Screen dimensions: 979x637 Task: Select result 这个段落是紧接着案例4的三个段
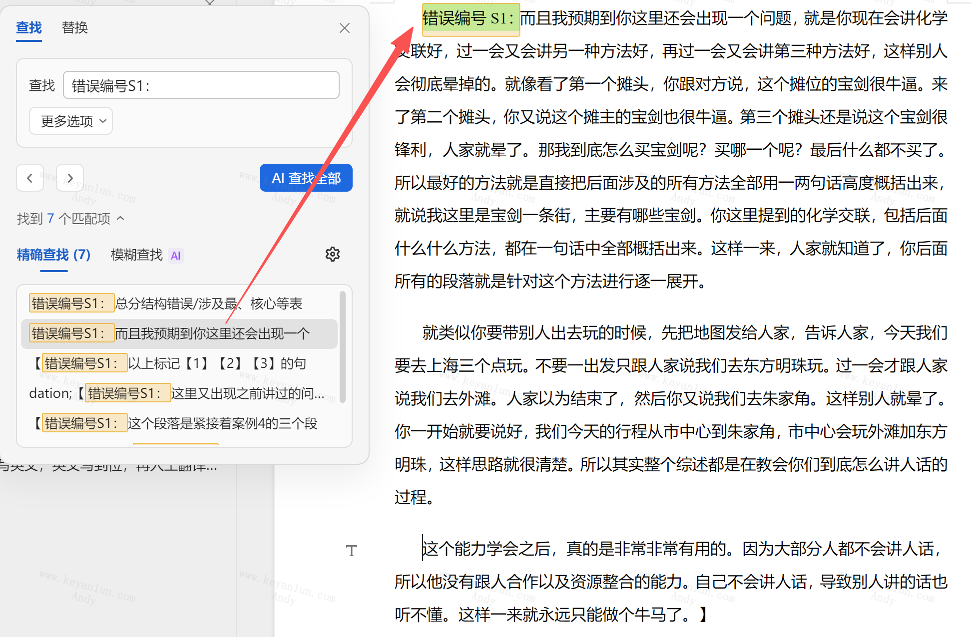(180, 423)
